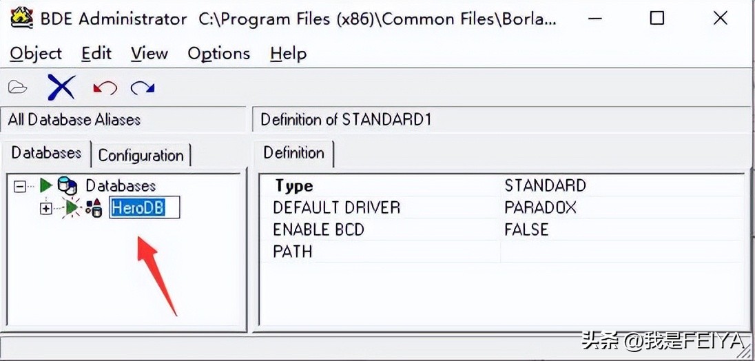This screenshot has width=755, height=361.
Task: Click the Open toolbar folder icon
Action: click(18, 87)
